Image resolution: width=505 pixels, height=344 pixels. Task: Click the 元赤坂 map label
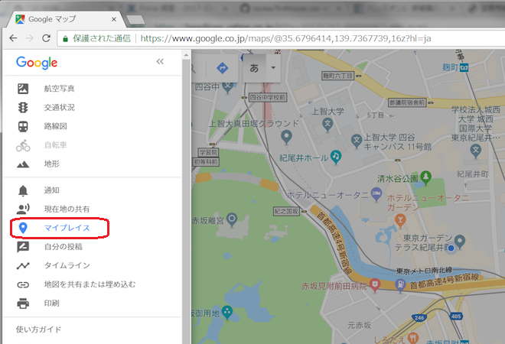tap(360, 326)
